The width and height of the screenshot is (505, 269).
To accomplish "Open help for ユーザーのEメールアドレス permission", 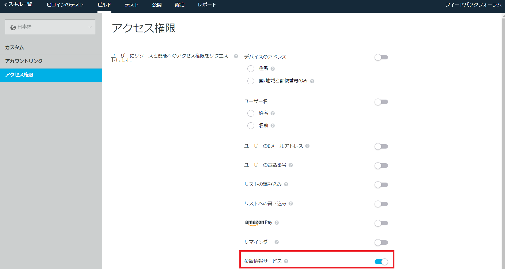I will click(307, 146).
